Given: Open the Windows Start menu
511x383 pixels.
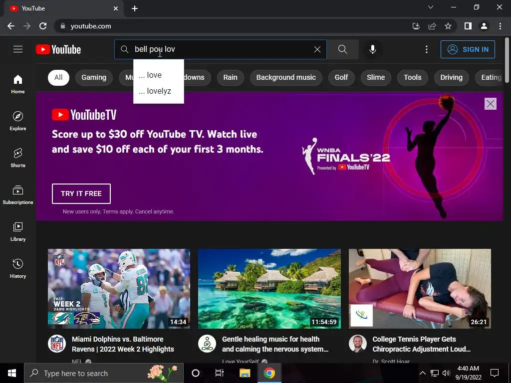Looking at the screenshot, I should 12,373.
